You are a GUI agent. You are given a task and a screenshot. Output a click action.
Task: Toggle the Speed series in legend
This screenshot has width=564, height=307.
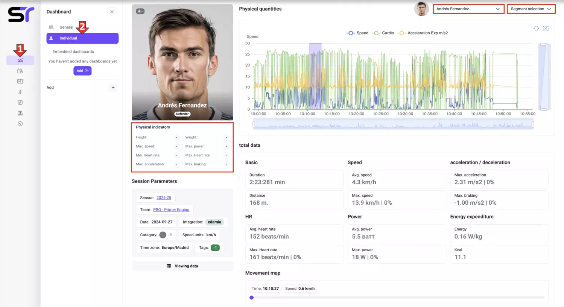(357, 33)
